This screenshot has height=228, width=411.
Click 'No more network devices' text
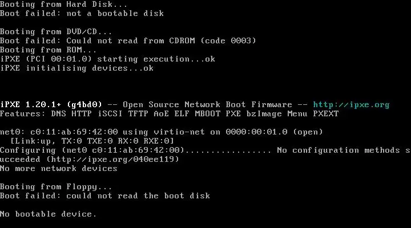(59, 169)
